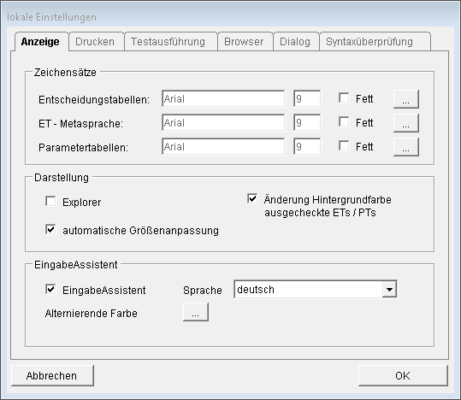Click the 'Alternierende Farbe' label
This screenshot has height=400, width=461.
pyautogui.click(x=92, y=314)
